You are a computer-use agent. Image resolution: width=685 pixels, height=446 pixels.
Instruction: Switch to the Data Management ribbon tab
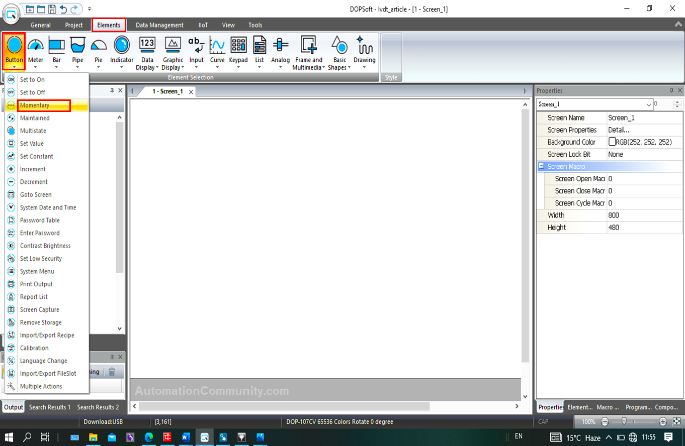[159, 25]
